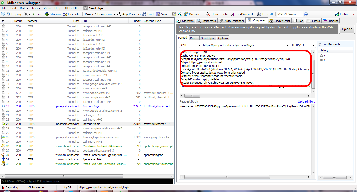Click the camera screenshot icon
This screenshot has width=357, height=192.
coord(174,14)
